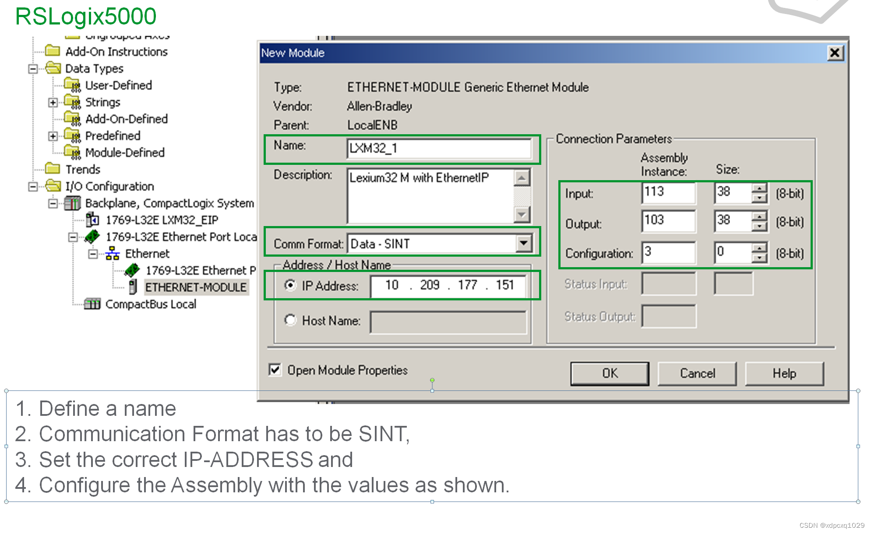
Task: Click the Ethernet network icon in tree
Action: point(113,253)
